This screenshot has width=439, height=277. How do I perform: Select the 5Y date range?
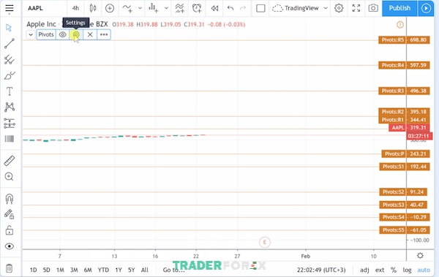[x=132, y=270]
